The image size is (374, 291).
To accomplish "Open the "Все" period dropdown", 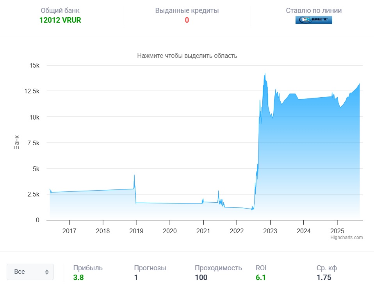I will 30,272.
